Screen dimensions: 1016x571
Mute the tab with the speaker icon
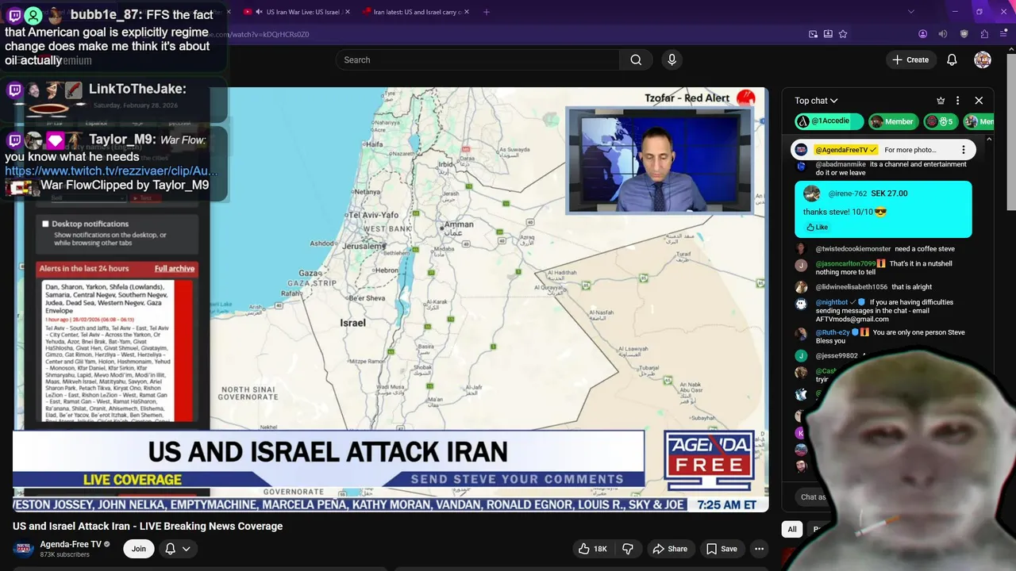pos(943,34)
